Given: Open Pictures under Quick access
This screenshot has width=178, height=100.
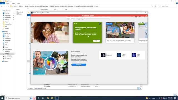Looking at the screenshot, I should pos(7,20).
